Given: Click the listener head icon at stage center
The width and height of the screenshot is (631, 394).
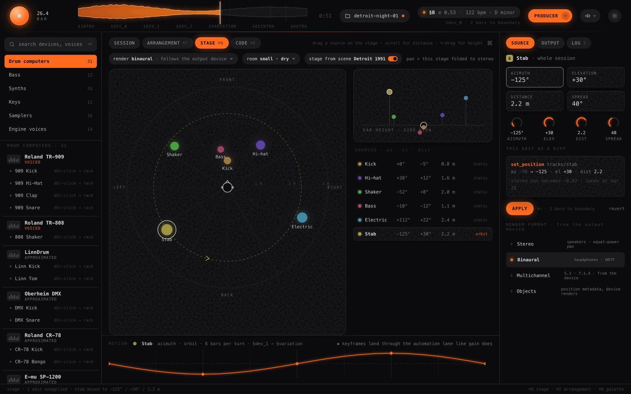Looking at the screenshot, I should click(227, 187).
